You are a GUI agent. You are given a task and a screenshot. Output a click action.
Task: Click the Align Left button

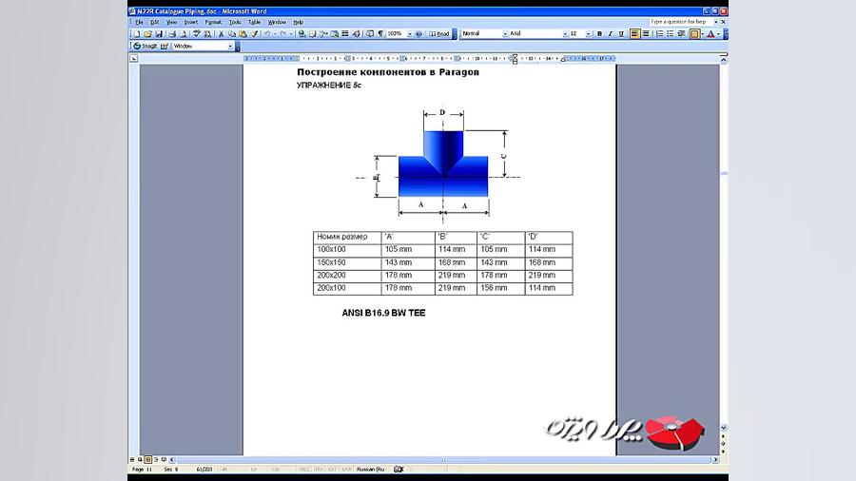(x=633, y=34)
